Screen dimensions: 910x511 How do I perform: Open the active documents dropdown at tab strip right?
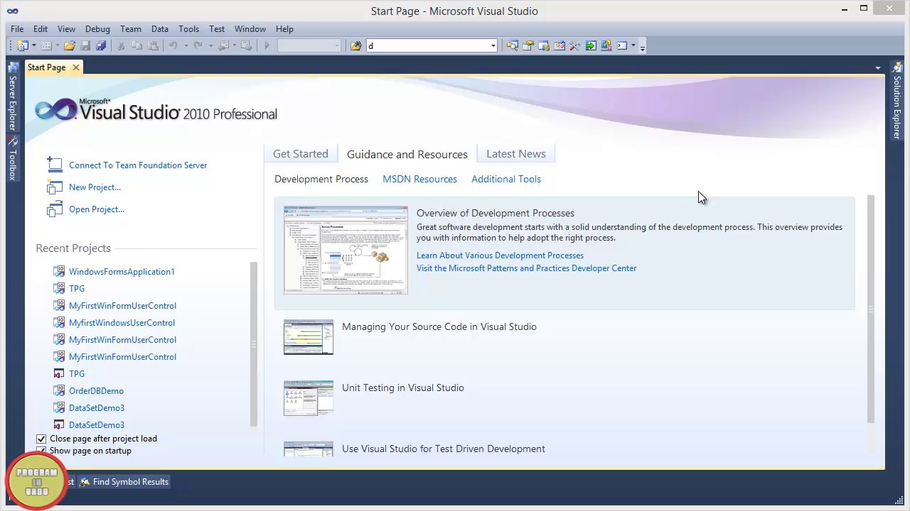[877, 68]
